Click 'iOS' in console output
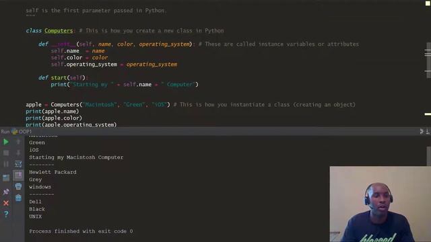 click(x=34, y=150)
